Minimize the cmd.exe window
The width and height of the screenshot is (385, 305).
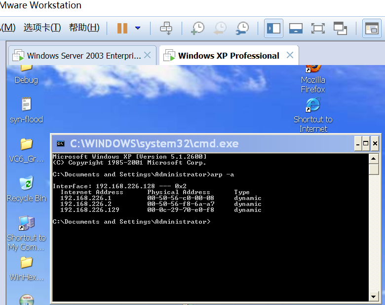(358, 143)
